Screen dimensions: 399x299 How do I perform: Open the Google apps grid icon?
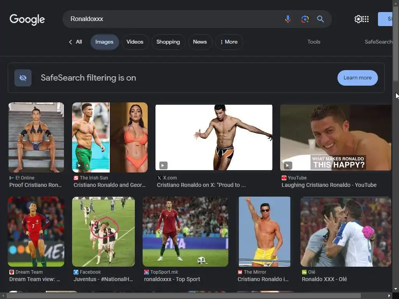pyautogui.click(x=365, y=19)
